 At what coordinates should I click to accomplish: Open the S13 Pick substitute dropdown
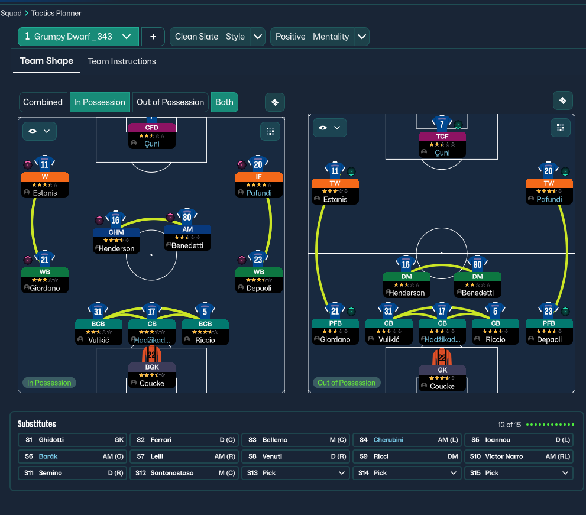pyautogui.click(x=296, y=473)
